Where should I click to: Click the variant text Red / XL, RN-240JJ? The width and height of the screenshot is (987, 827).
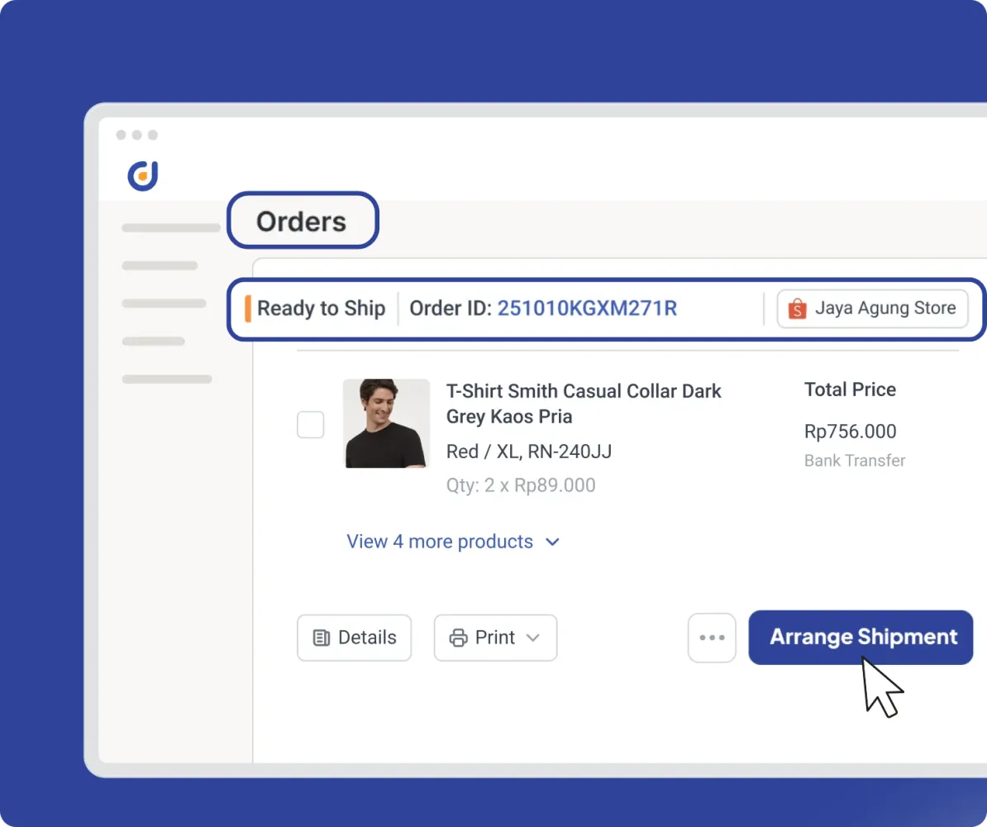coord(529,452)
